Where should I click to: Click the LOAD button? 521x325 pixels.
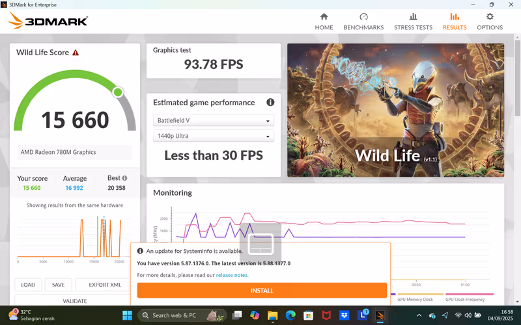[28, 285]
